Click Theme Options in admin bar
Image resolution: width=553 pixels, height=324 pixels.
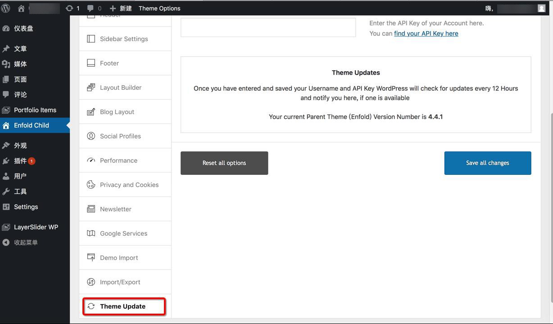tap(159, 8)
